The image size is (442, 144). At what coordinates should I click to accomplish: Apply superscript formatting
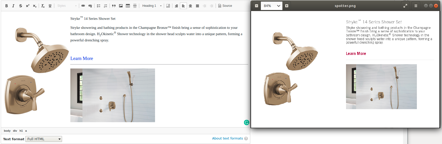click(28, 6)
